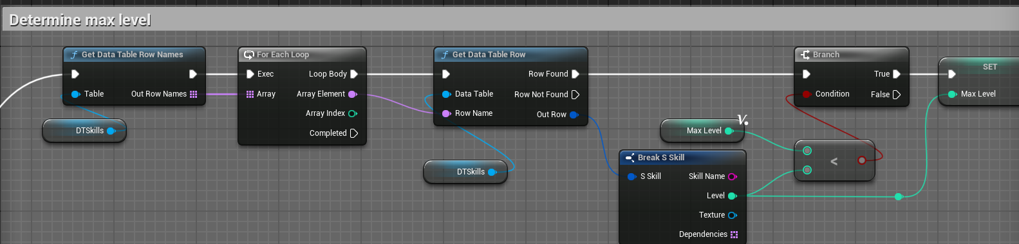Screen dimensions: 1019x244
Task: Click the Condition input pin on Branch
Action: click(807, 94)
